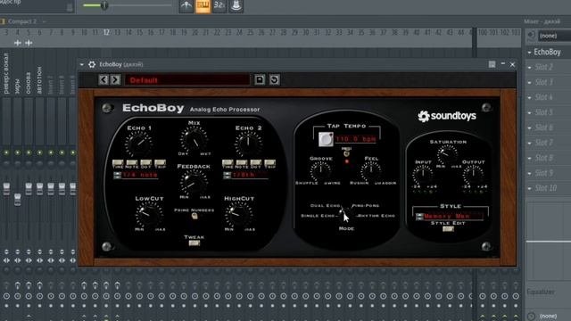Enable Echo 1 Dot mode button
The height and width of the screenshot is (321, 571).
pos(145,162)
